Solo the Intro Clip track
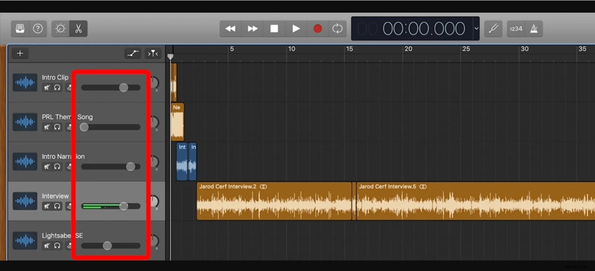This screenshot has height=271, width=595. point(57,87)
